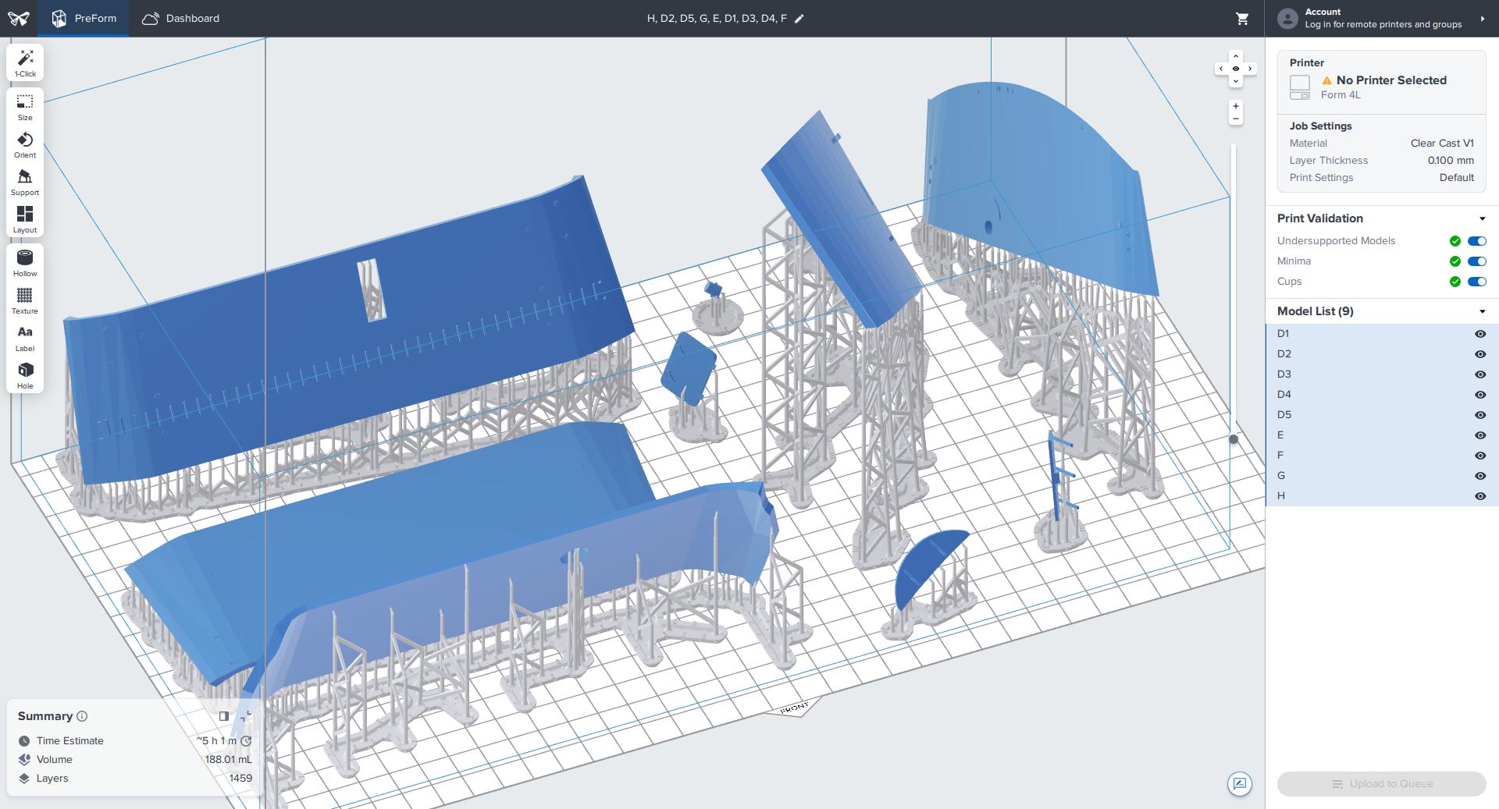The image size is (1499, 809).
Task: Click the job title text
Action: pos(717,19)
